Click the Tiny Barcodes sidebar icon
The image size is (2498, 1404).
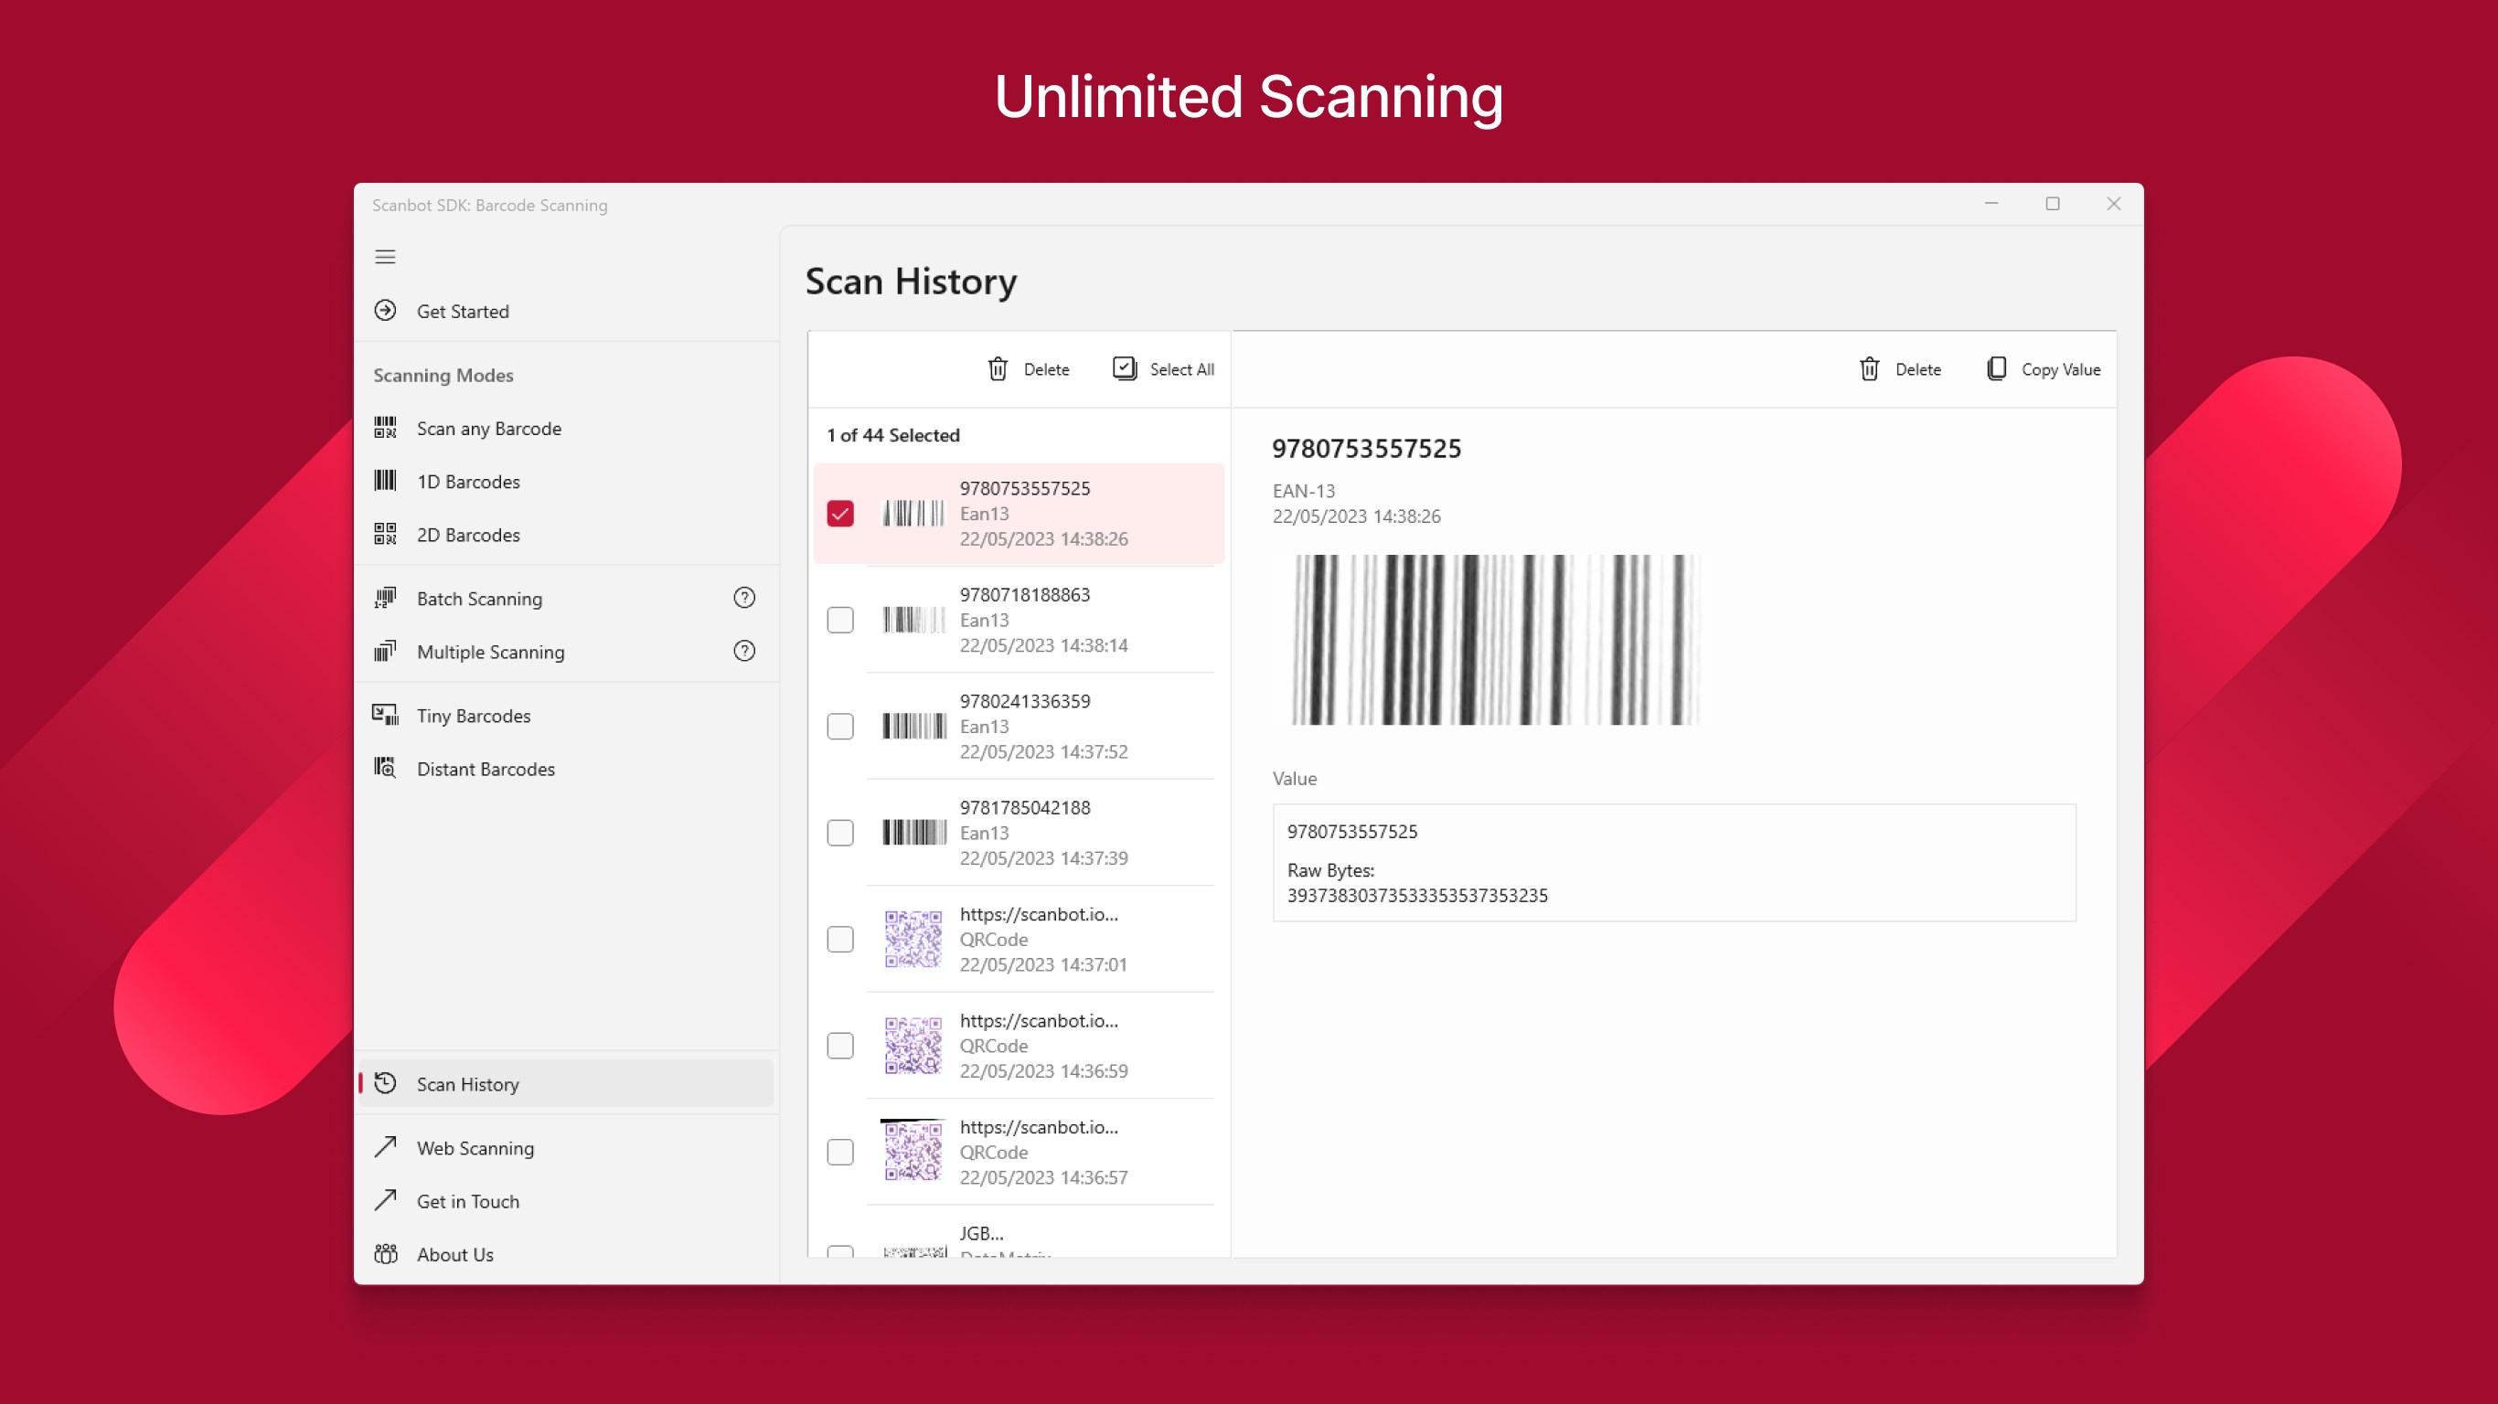click(x=385, y=716)
